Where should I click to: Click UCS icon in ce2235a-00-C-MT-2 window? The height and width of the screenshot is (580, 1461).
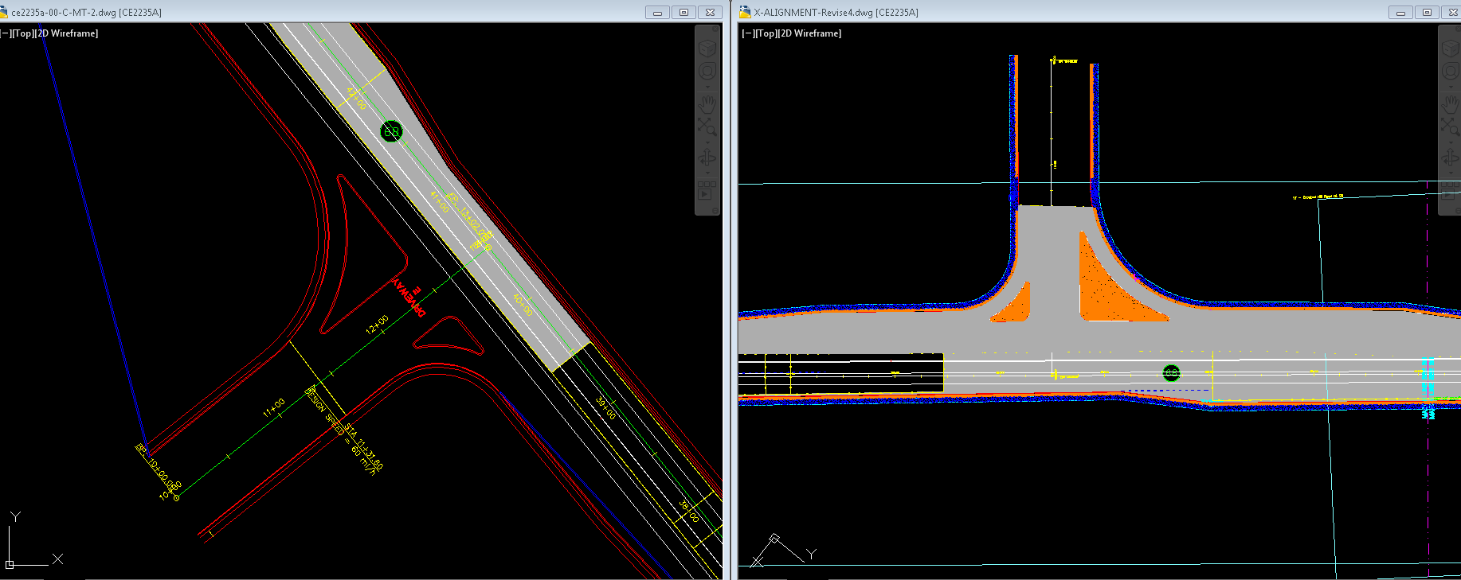tap(33, 539)
